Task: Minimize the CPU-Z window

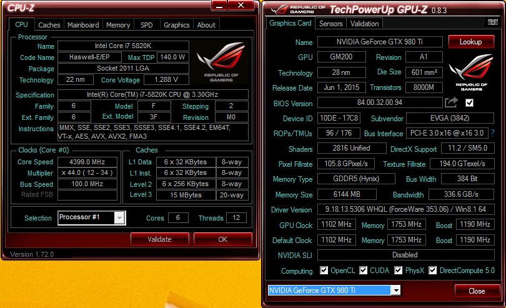Action: tap(219, 5)
